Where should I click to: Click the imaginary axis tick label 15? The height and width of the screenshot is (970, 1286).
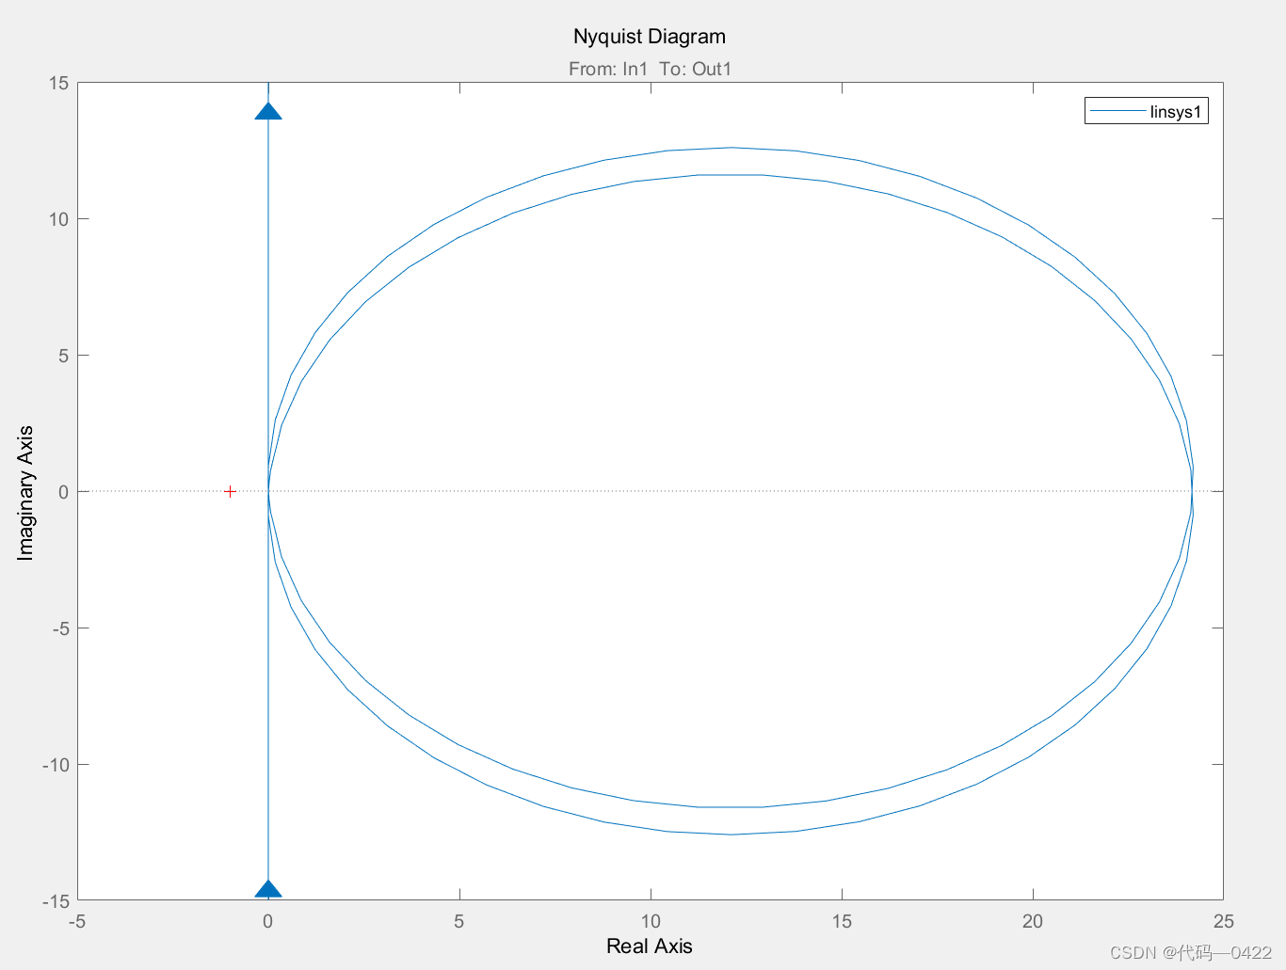[59, 83]
